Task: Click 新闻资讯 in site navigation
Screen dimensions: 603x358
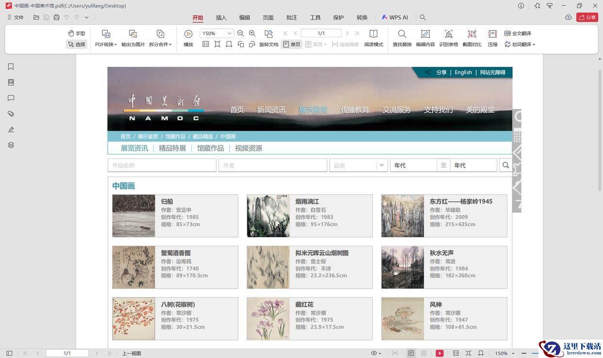Action: click(271, 110)
